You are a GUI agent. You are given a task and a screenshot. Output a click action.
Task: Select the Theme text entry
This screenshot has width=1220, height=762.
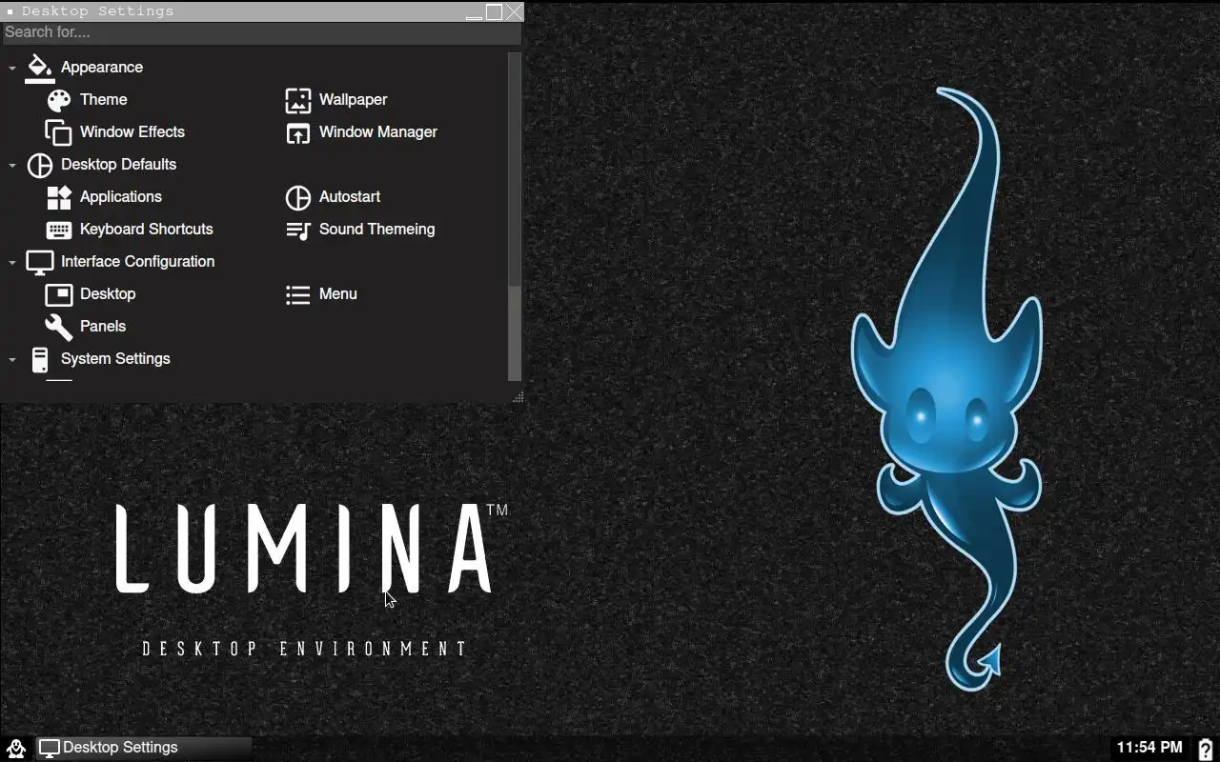(104, 100)
